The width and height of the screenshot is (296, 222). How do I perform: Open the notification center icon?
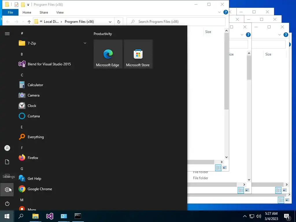pos(287,216)
